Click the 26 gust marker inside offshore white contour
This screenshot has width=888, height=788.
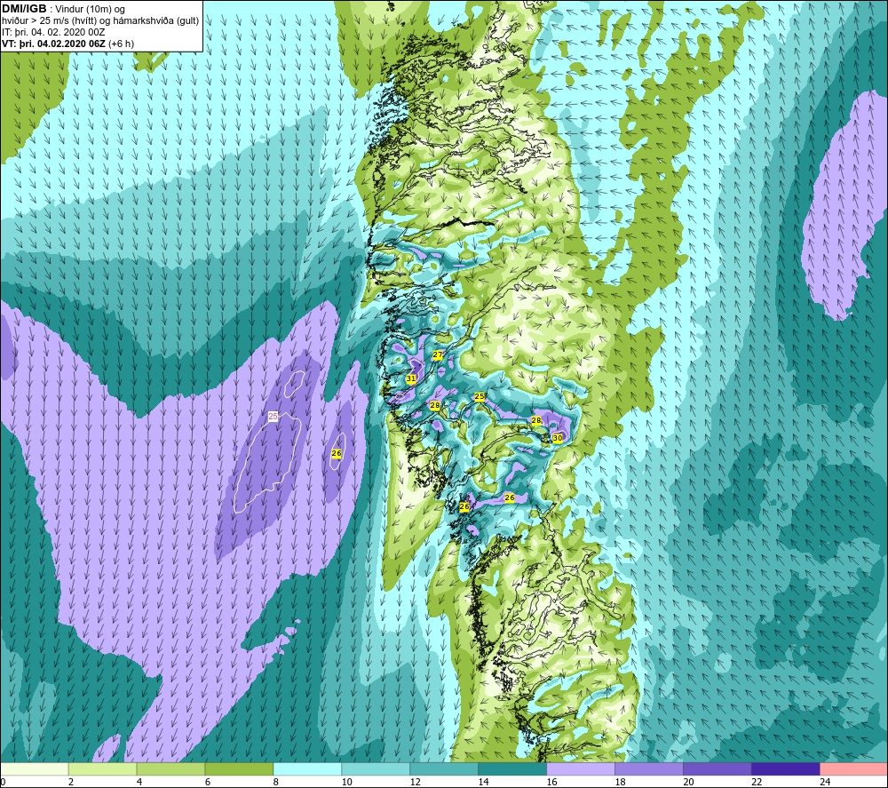click(x=337, y=454)
